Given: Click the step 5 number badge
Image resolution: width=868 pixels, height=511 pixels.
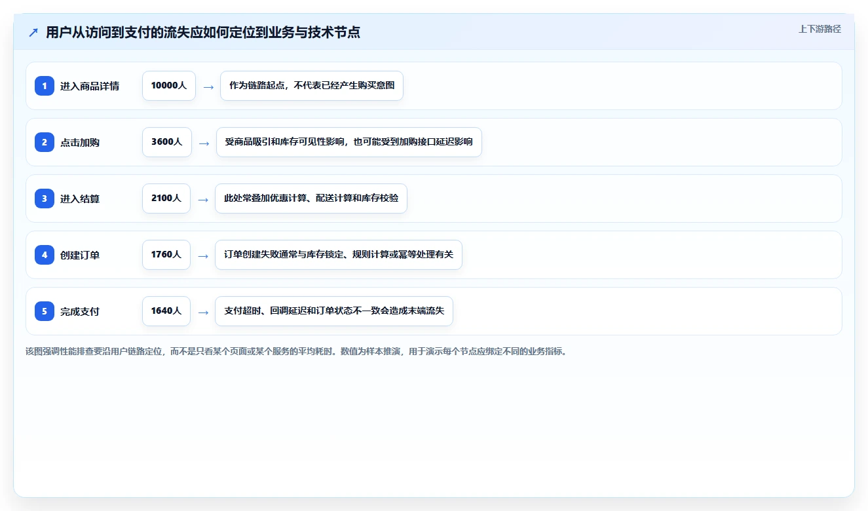Looking at the screenshot, I should pos(45,311).
